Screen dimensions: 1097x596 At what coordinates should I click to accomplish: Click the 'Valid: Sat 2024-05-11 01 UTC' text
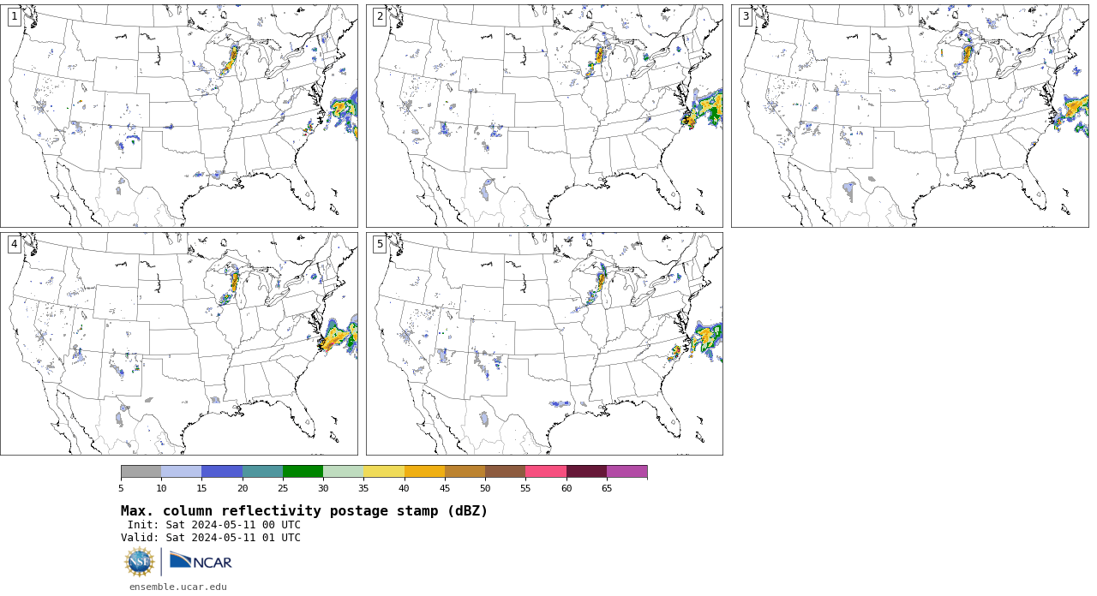pyautogui.click(x=211, y=538)
